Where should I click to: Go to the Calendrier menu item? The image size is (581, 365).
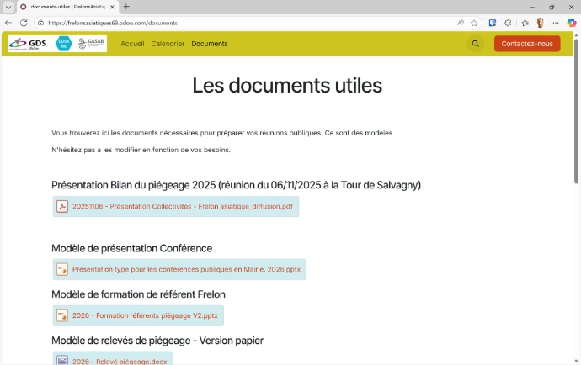click(x=168, y=44)
